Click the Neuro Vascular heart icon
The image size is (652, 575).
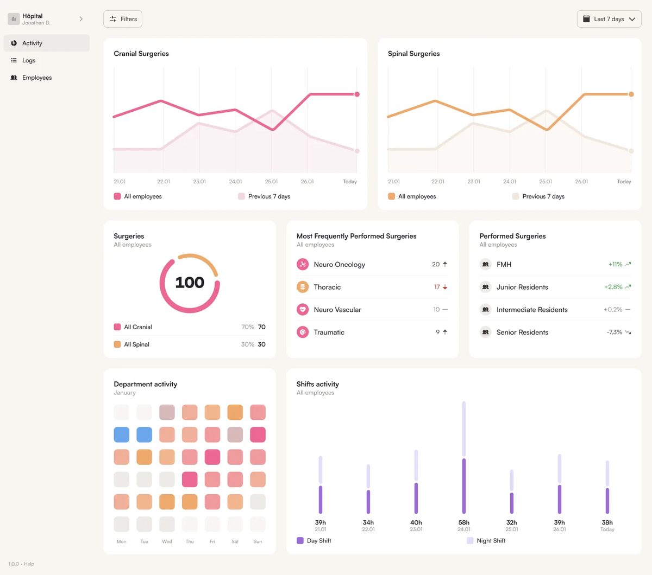click(303, 310)
